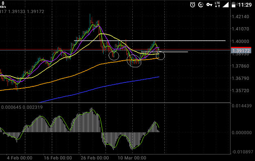Image resolution: width=255 pixels, height=161 pixels.
Task: Tap the 0.014439 indicator scale label
Action: (x=242, y=106)
